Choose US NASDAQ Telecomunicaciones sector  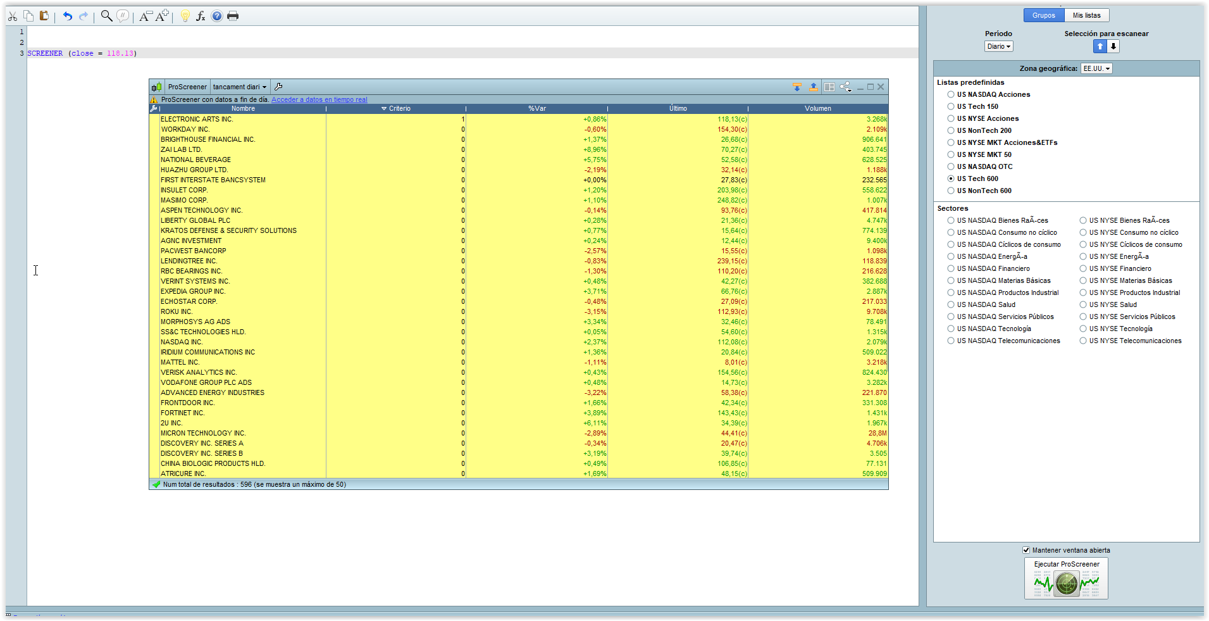coord(951,341)
